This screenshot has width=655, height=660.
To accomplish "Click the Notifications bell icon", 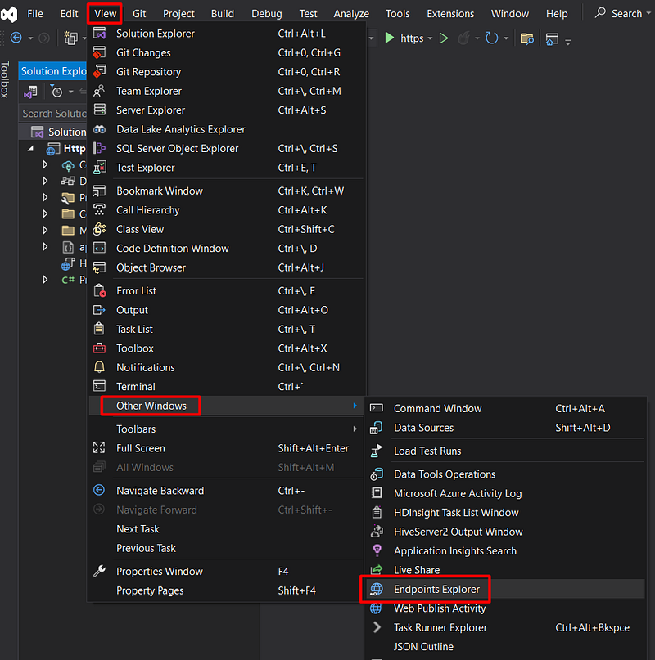I will [99, 367].
